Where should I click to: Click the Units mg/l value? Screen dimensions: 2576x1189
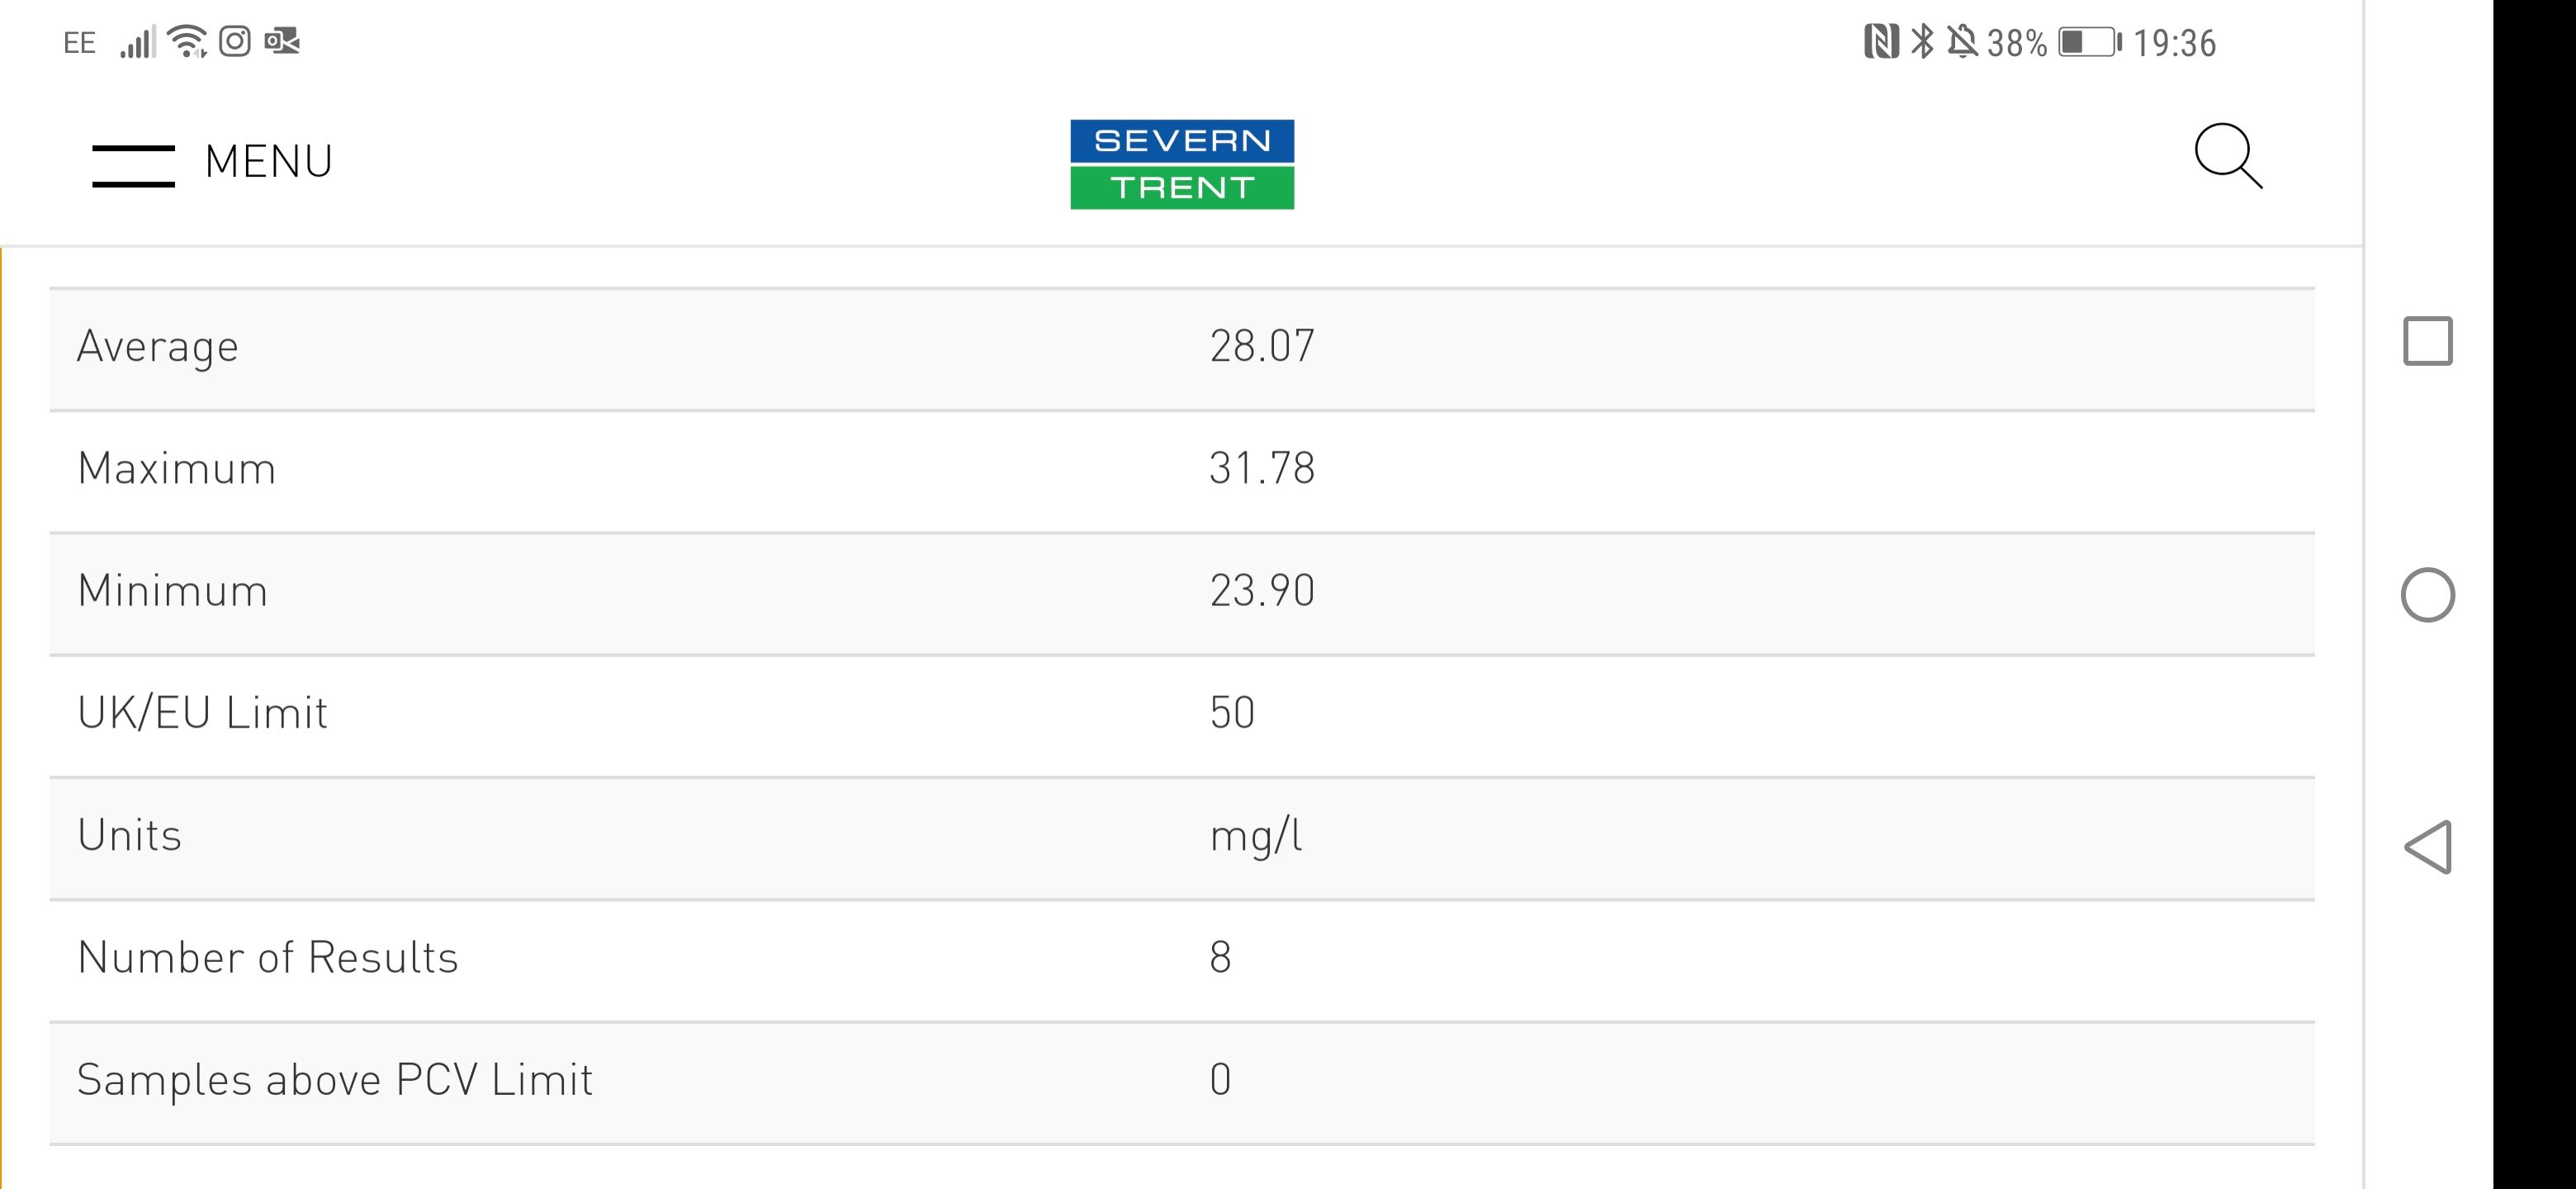[x=1256, y=836]
